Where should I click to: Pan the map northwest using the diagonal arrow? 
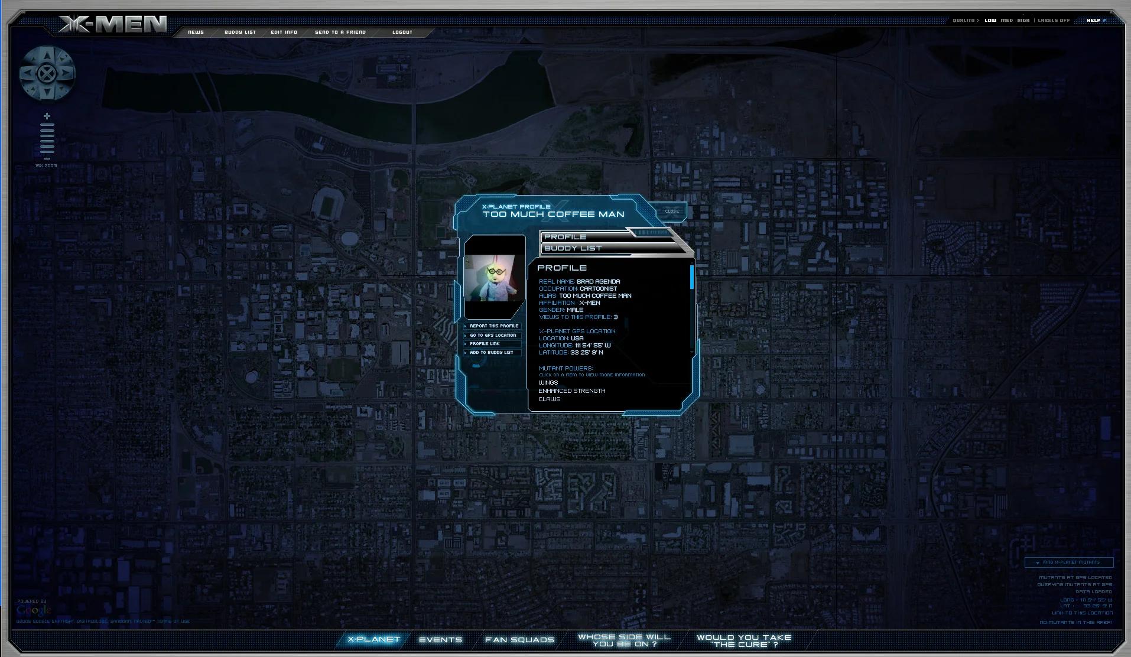coord(34,60)
